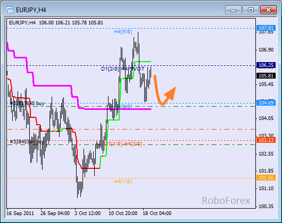Click the EURJPY,H4 OHLC header text
Image resolution: width=282 pixels, height=223 pixels.
pyautogui.click(x=56, y=23)
